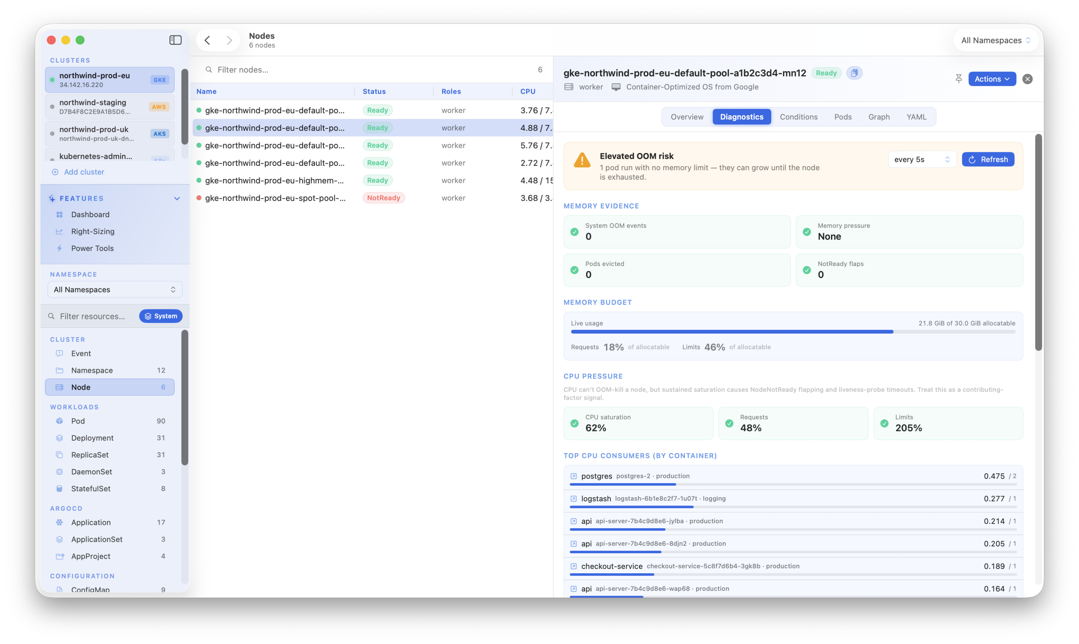Open ArgoCD AppProject list
Screen dimensions: 1079x644
[x=110, y=556]
